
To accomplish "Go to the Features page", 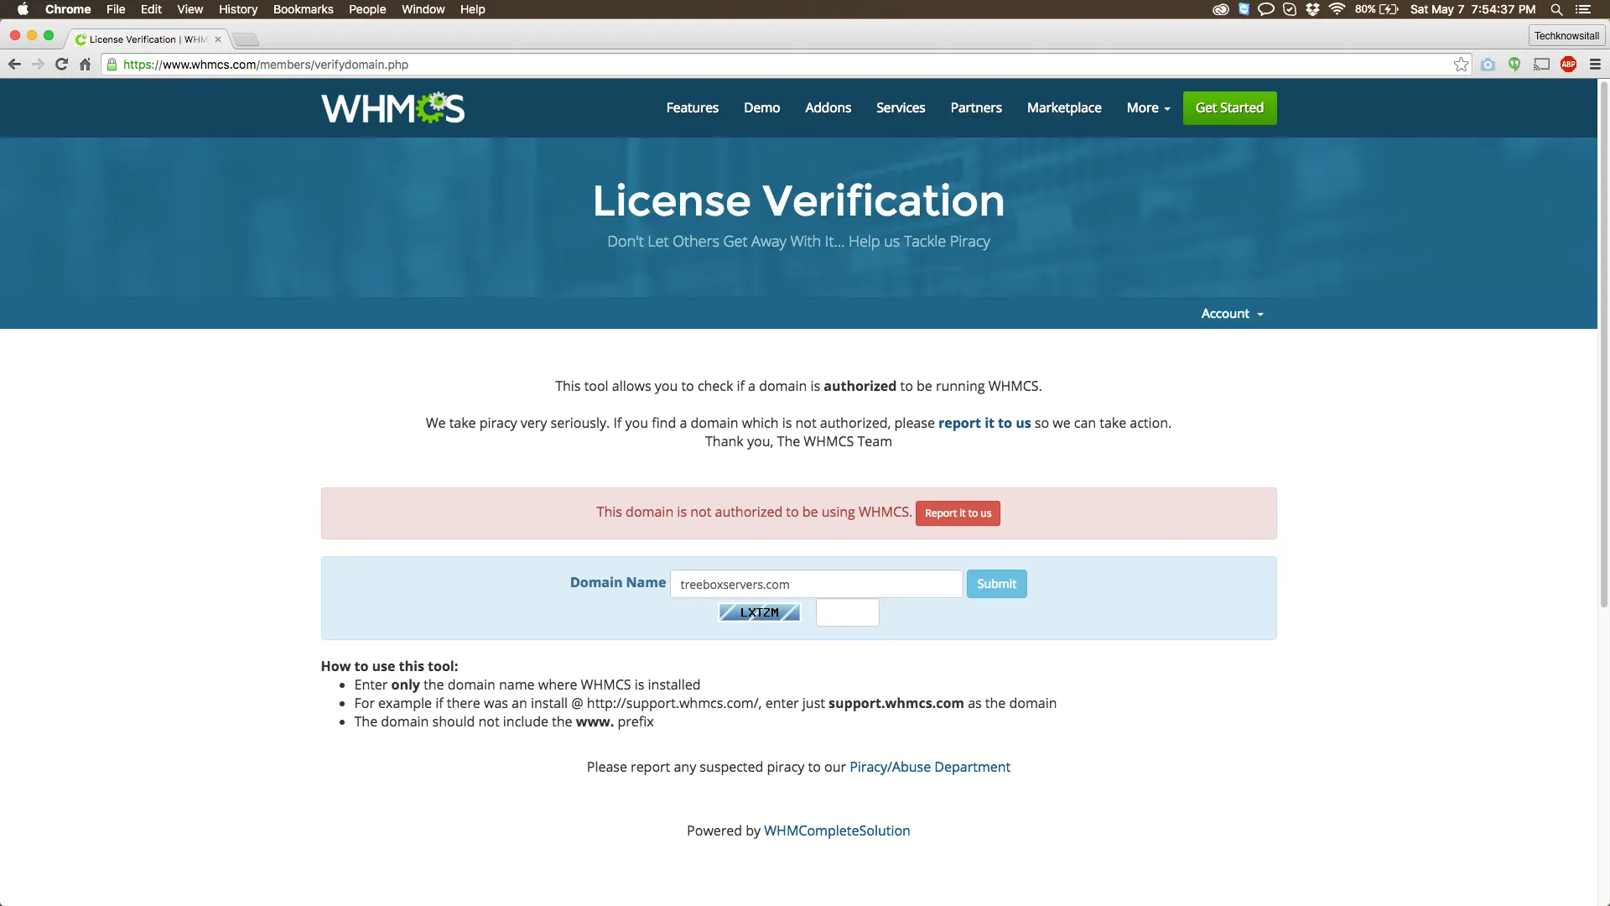I will click(692, 108).
